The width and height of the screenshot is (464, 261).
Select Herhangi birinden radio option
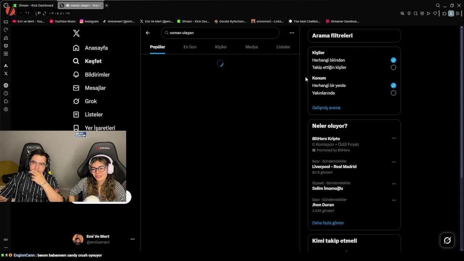[393, 60]
